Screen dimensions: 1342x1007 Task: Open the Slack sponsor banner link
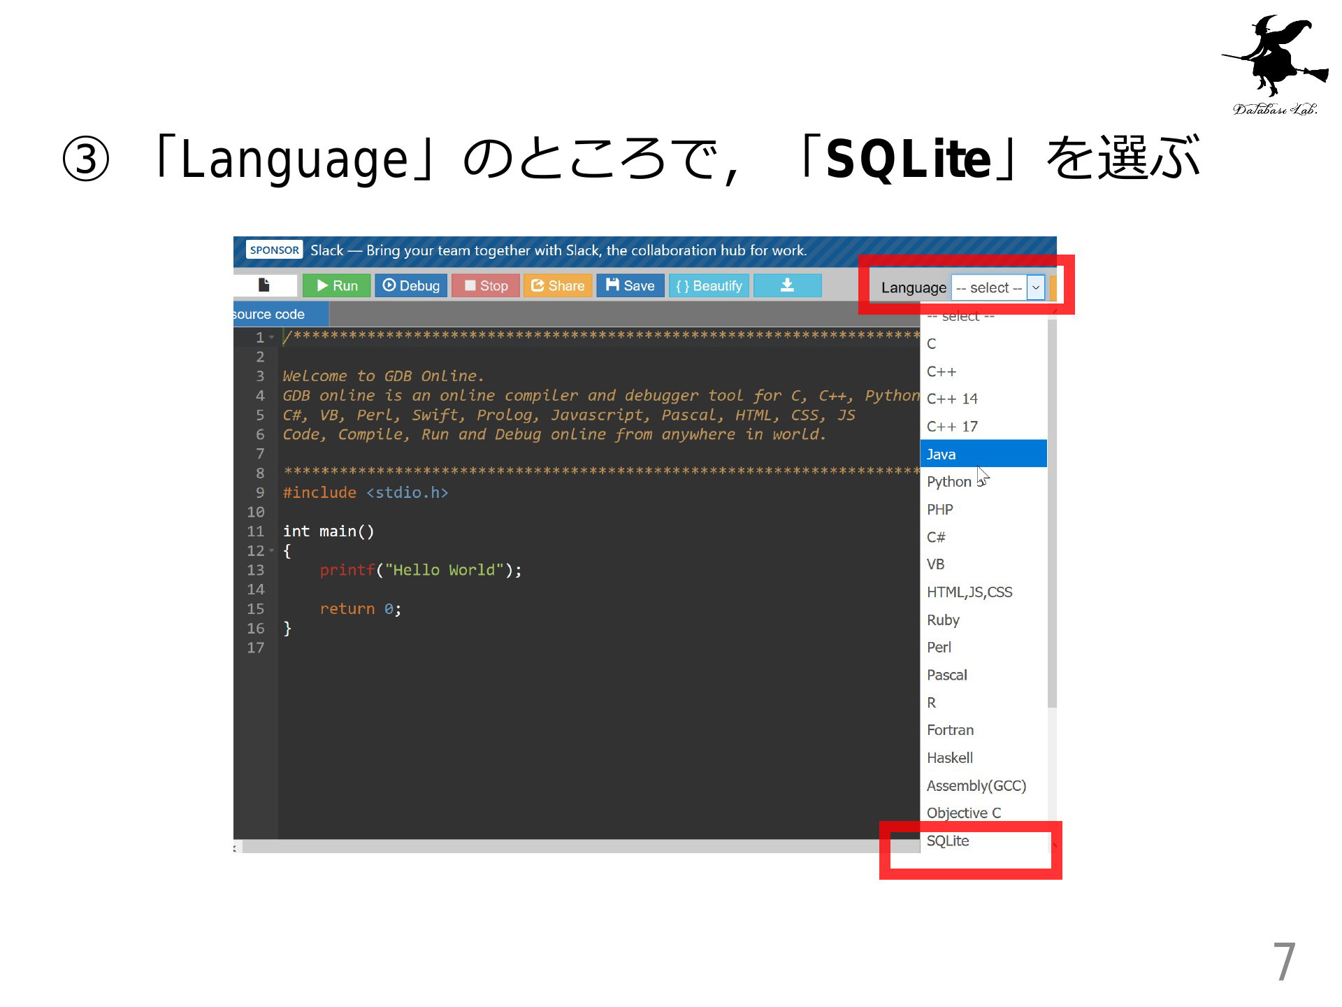pos(558,250)
